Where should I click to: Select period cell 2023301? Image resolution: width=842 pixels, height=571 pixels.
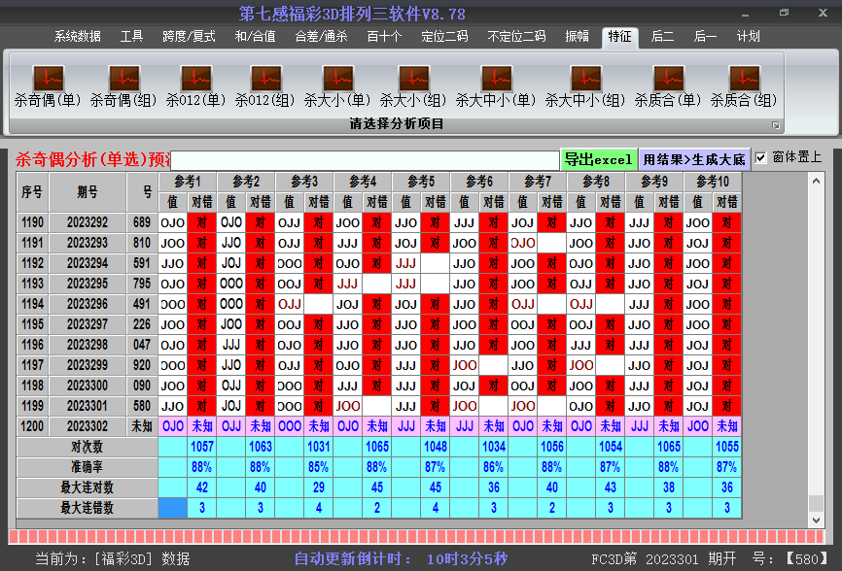(x=88, y=406)
